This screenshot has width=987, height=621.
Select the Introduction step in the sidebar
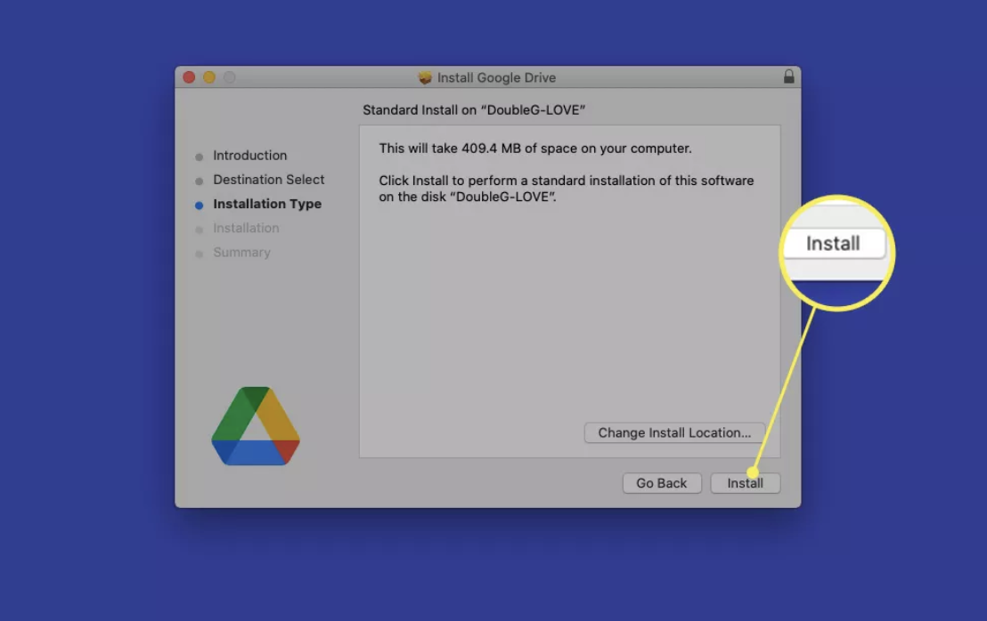[x=249, y=155]
